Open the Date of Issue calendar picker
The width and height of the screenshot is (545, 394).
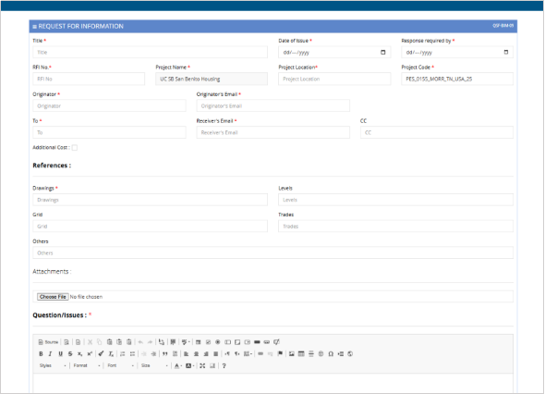(383, 52)
